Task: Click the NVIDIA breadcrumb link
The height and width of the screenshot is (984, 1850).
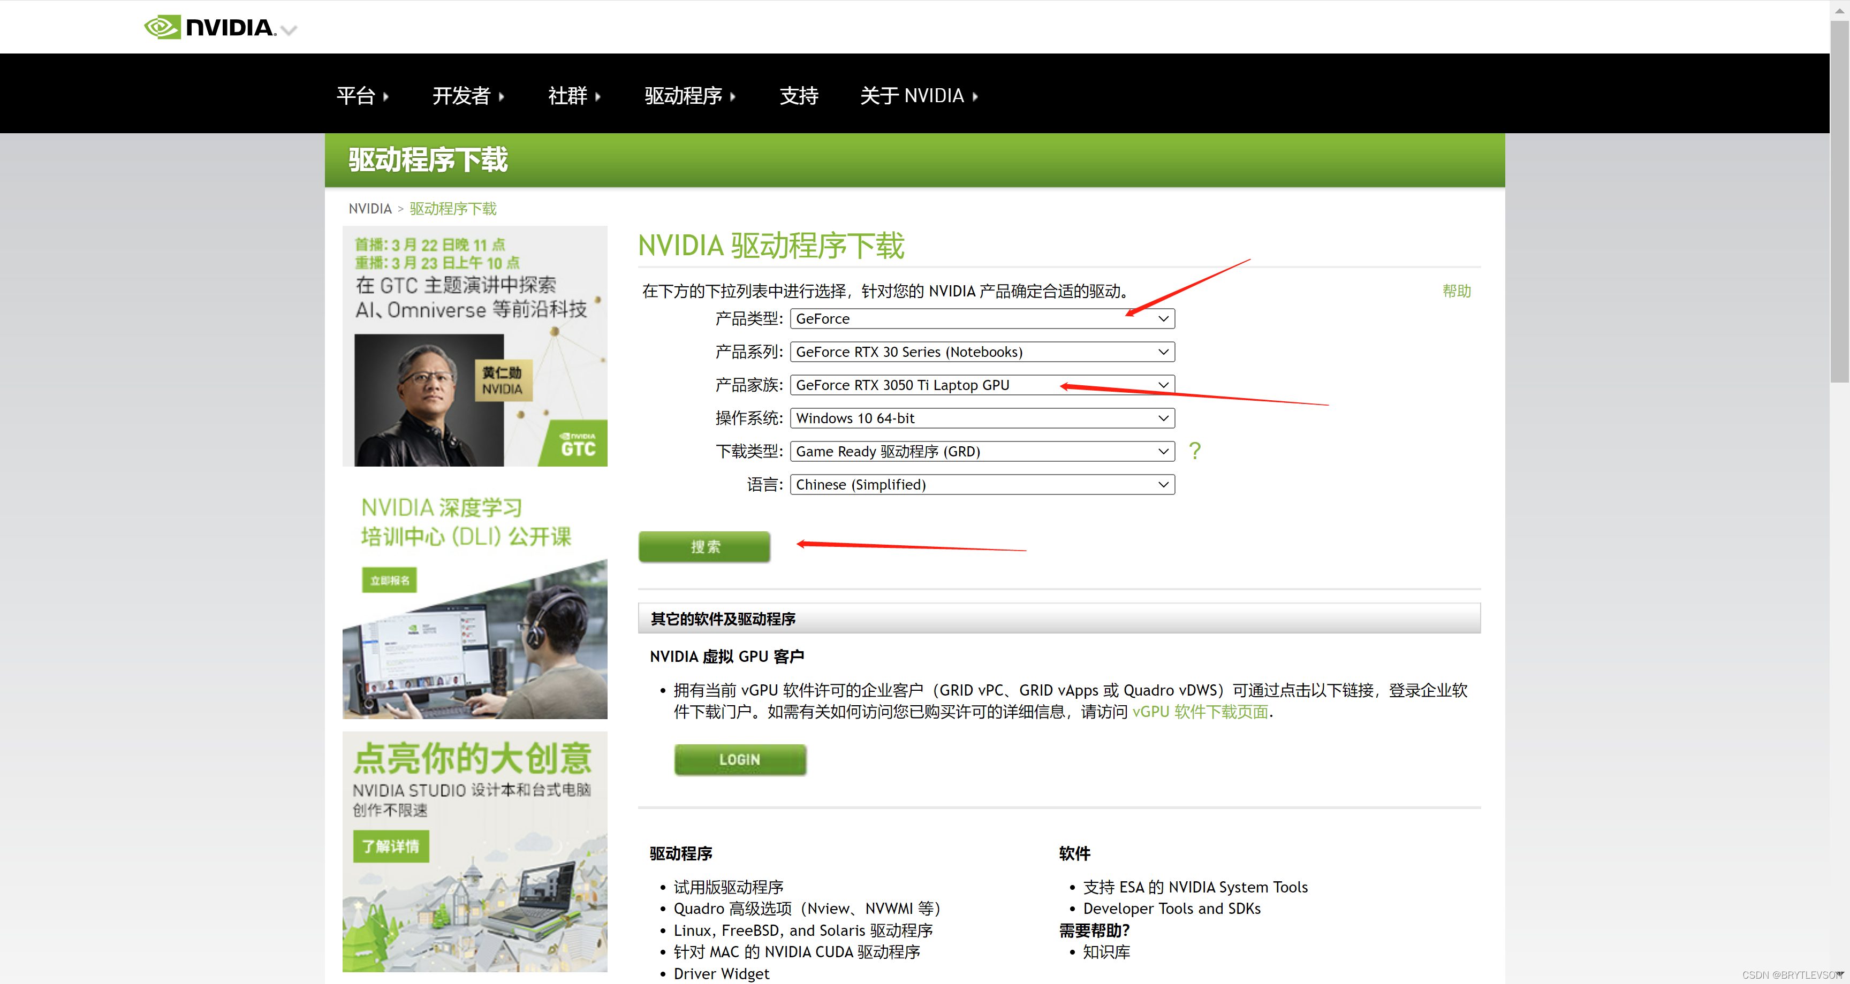Action: (370, 208)
